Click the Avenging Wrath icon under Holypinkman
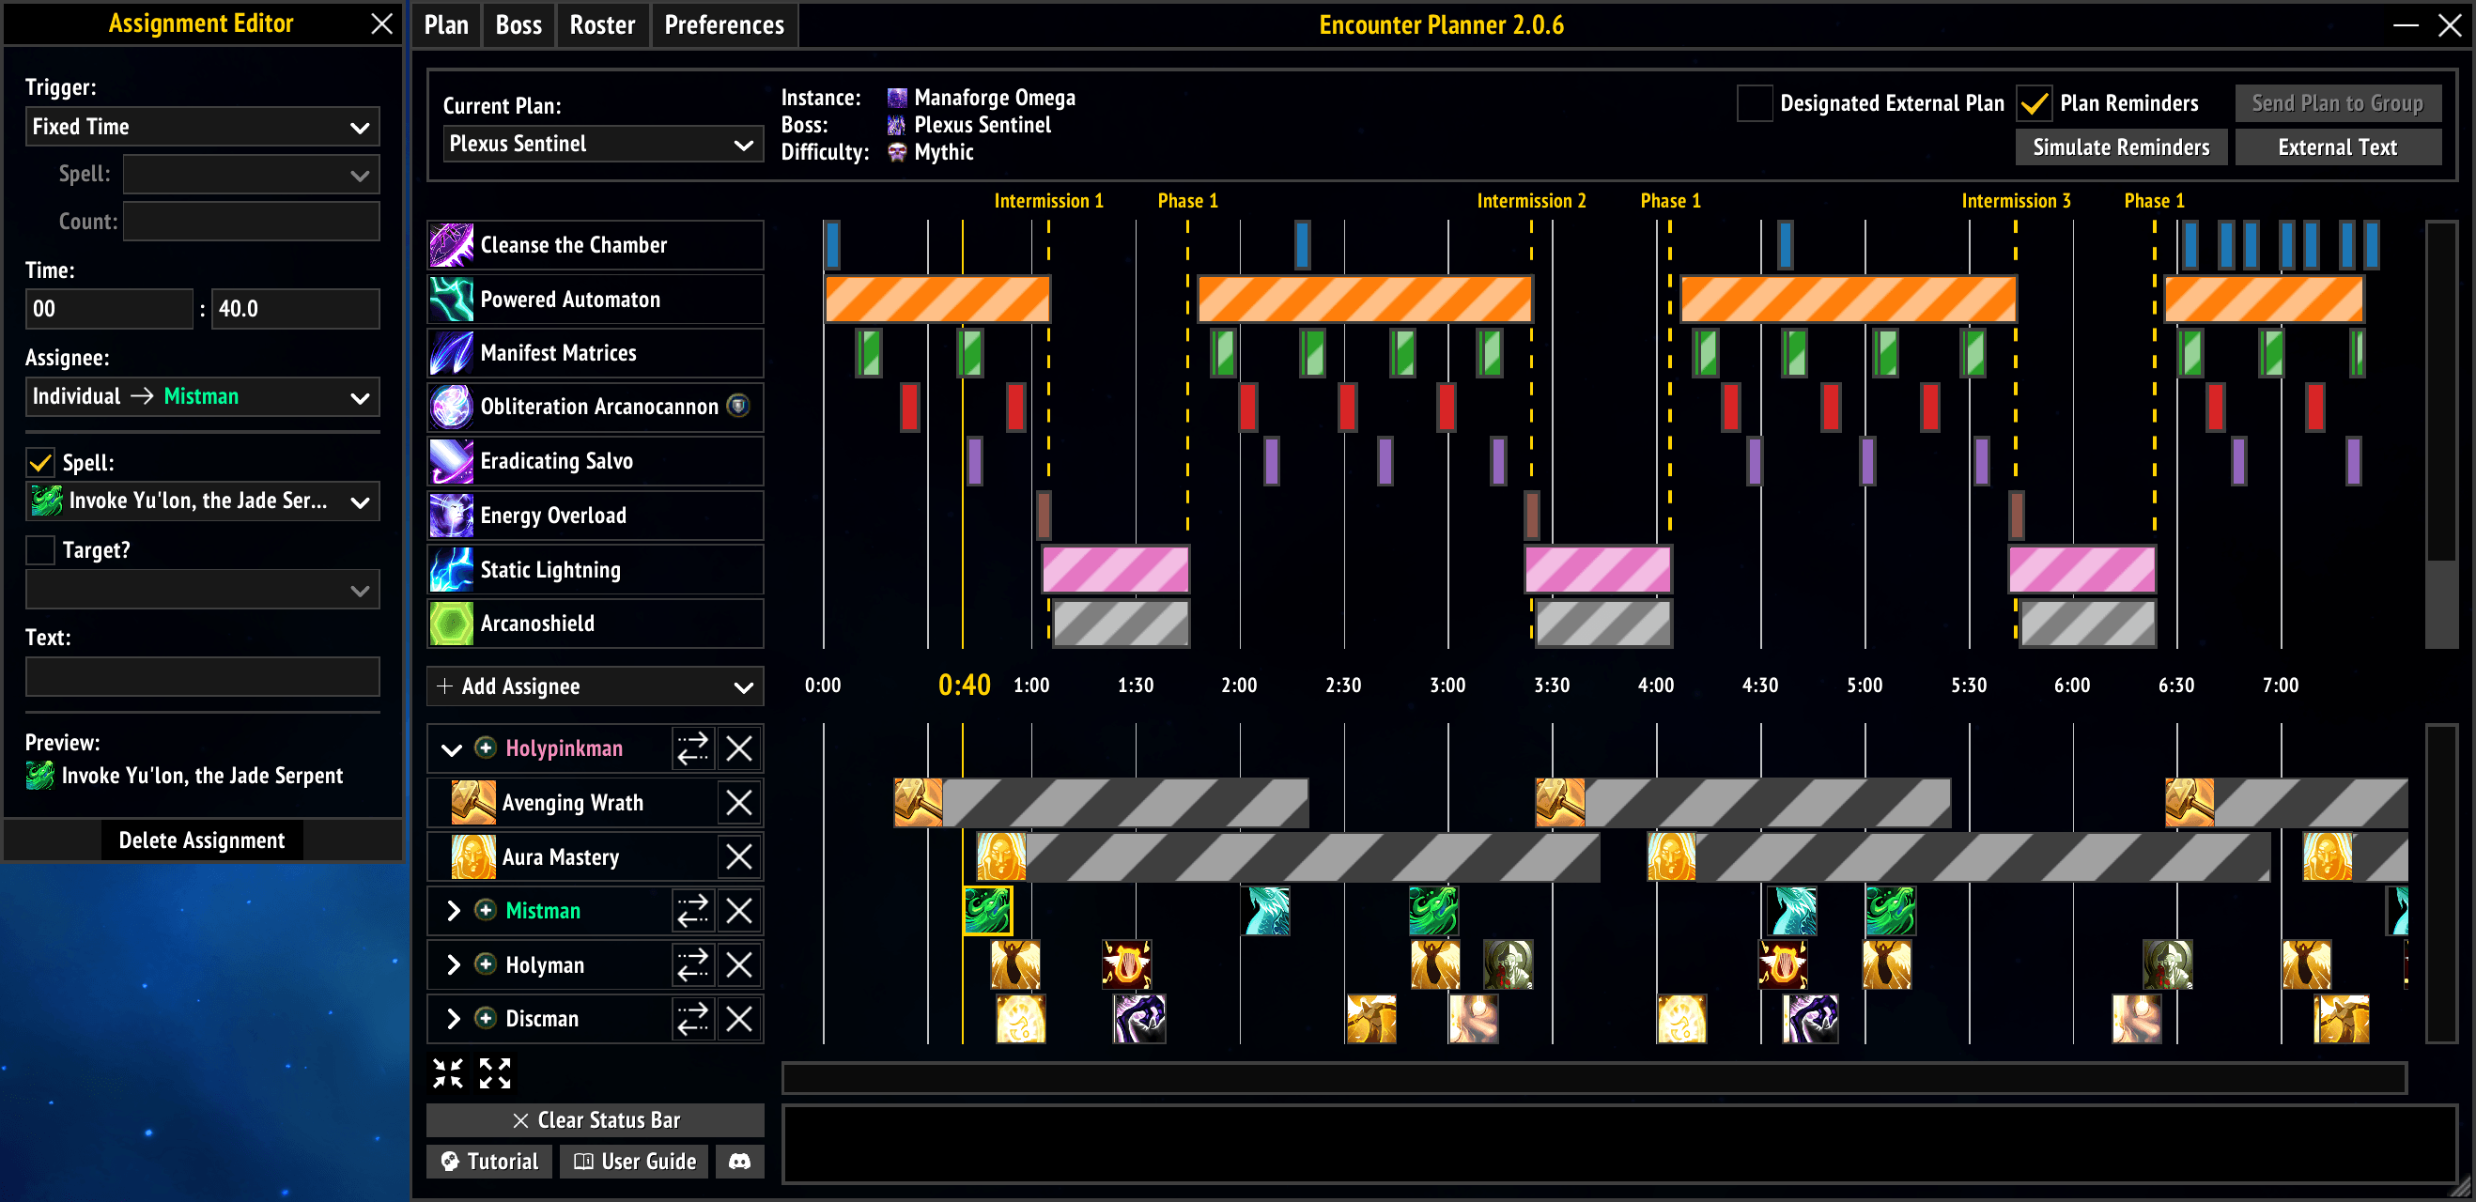 pos(473,802)
